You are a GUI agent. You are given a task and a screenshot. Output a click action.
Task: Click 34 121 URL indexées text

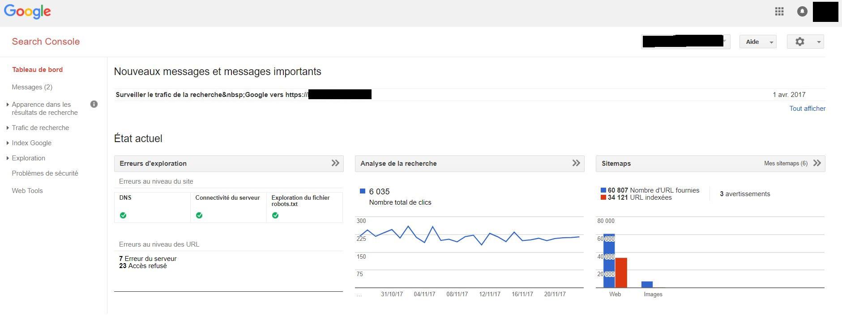[x=640, y=197]
